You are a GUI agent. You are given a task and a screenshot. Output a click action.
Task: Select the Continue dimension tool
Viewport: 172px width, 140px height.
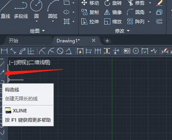[x=98, y=51]
